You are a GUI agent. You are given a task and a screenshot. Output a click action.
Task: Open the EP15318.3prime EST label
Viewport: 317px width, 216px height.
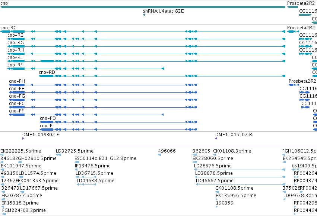tap(20, 203)
